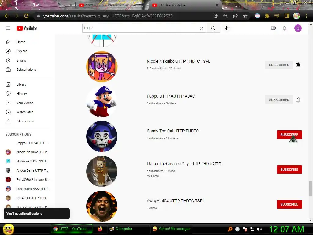
Task: Click the AwayAtol04 screaming face avatar
Action: click(102, 206)
